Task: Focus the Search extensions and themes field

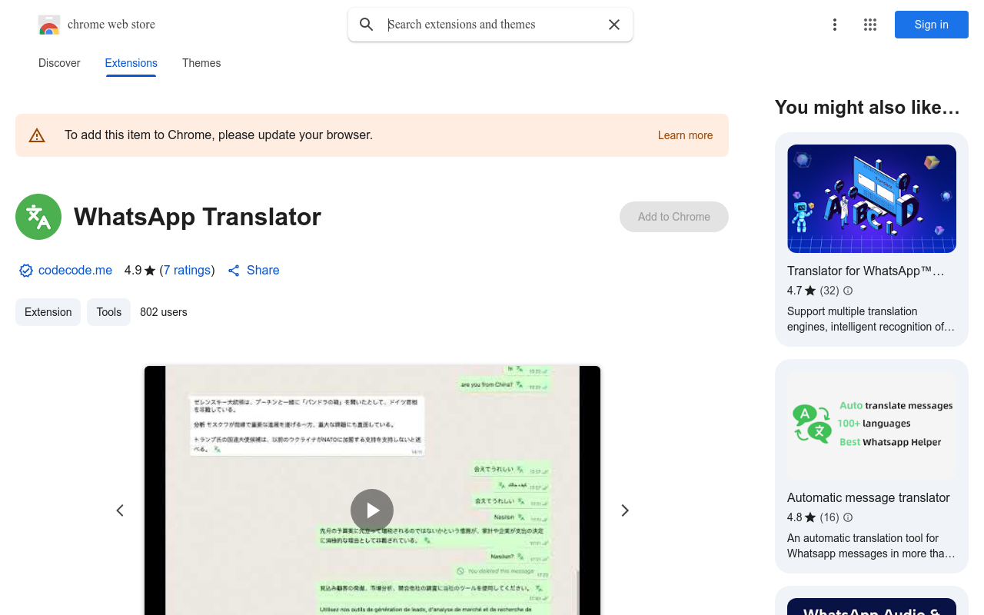Action: pyautogui.click(x=492, y=25)
